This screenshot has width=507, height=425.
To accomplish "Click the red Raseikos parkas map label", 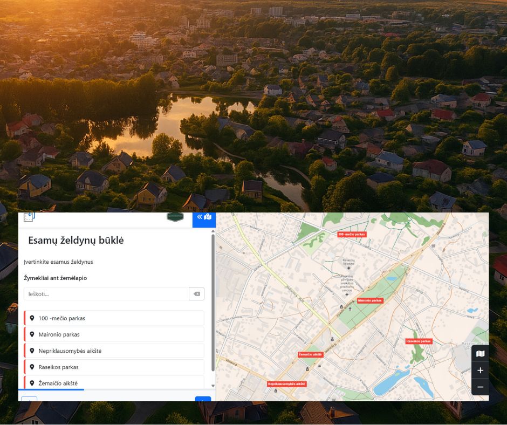I will click(x=419, y=341).
